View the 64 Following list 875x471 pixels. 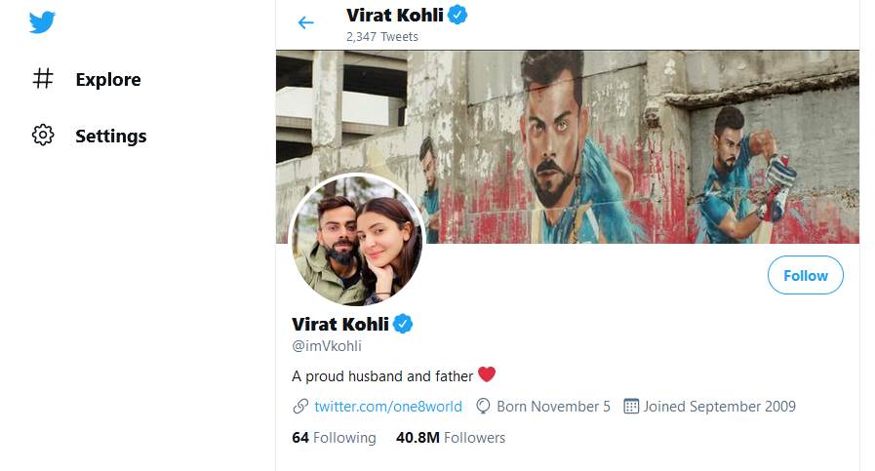334,438
